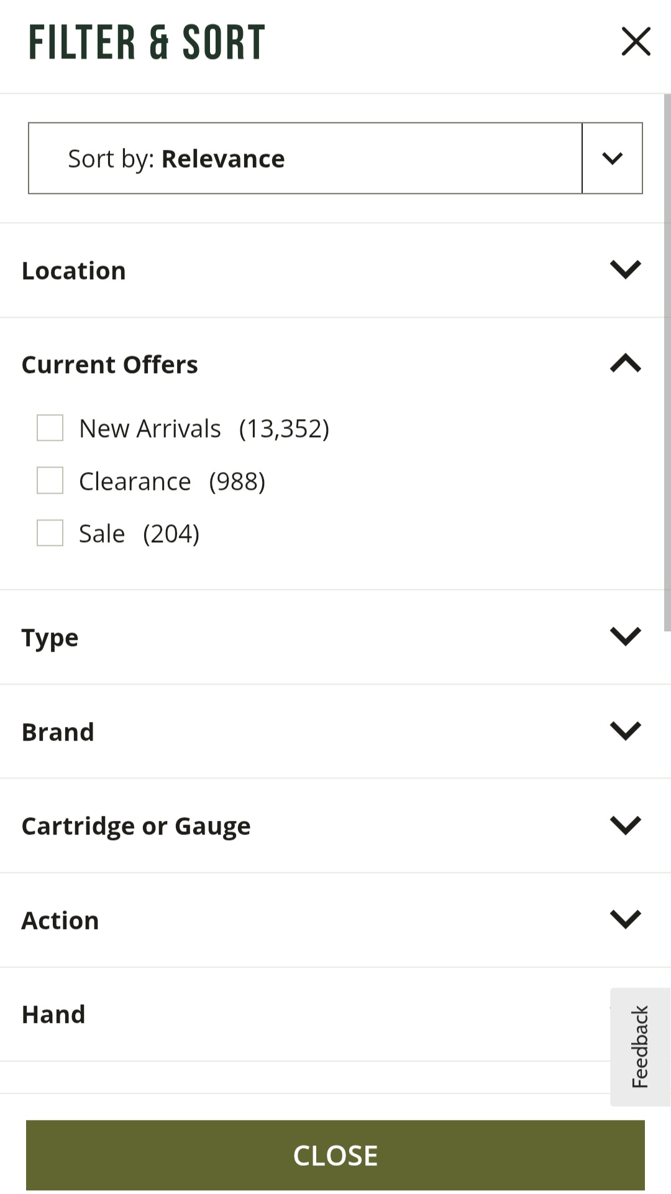
Task: Expand the Location filter chevron
Action: click(625, 270)
